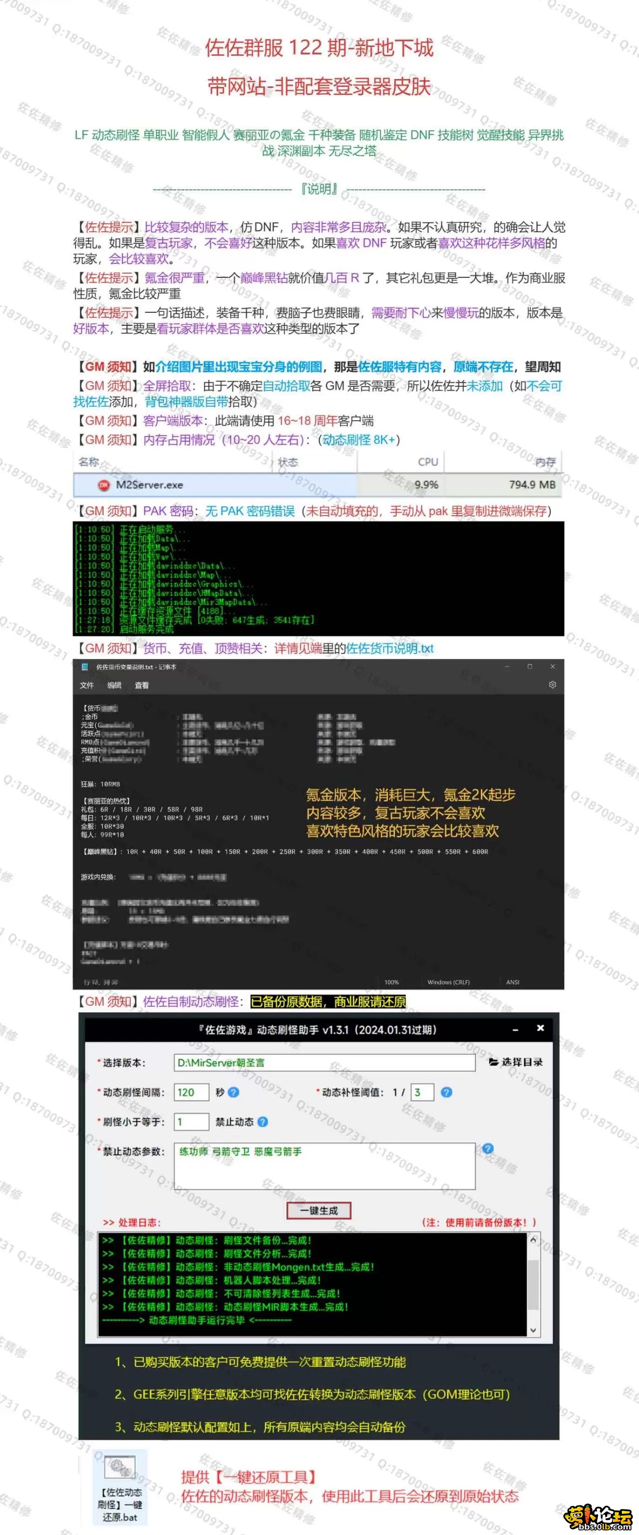The height and width of the screenshot is (1535, 639).
Task: Click help icon beside 动态补怪阈值
Action: pos(446,1092)
